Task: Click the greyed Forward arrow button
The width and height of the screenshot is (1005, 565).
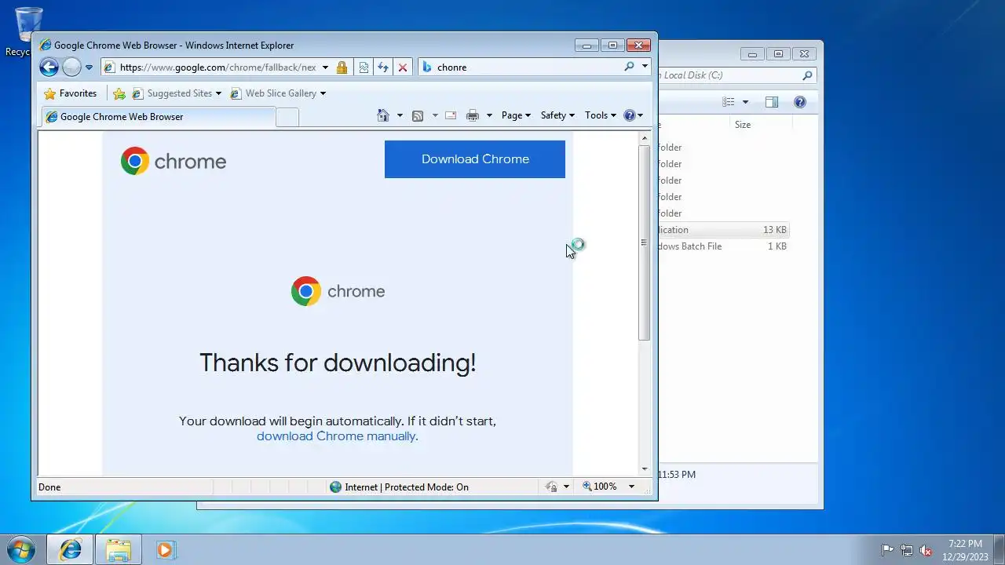Action: click(x=71, y=67)
